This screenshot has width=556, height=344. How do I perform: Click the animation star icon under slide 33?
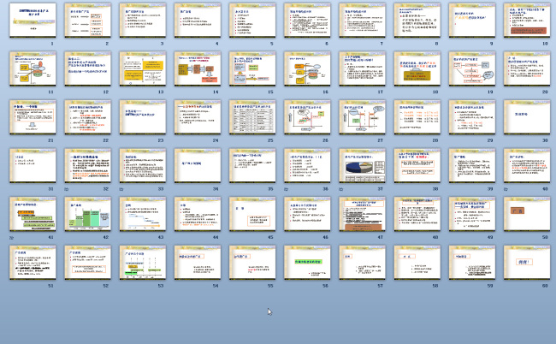point(121,189)
